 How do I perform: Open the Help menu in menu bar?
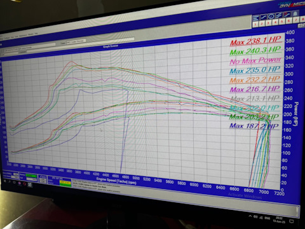point(36,34)
